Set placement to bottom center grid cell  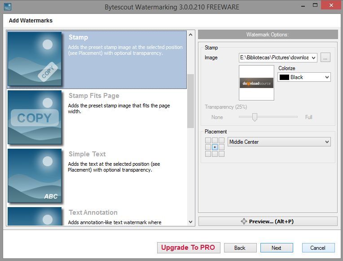tap(215, 154)
